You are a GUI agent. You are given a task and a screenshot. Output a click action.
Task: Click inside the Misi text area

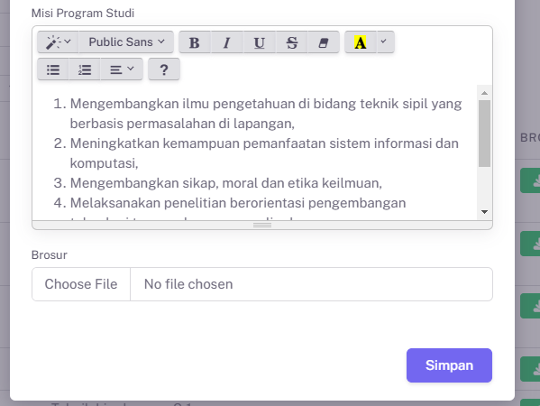255,152
